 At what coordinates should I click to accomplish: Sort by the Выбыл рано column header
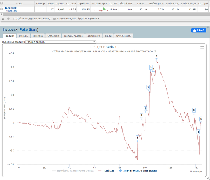(157, 4)
